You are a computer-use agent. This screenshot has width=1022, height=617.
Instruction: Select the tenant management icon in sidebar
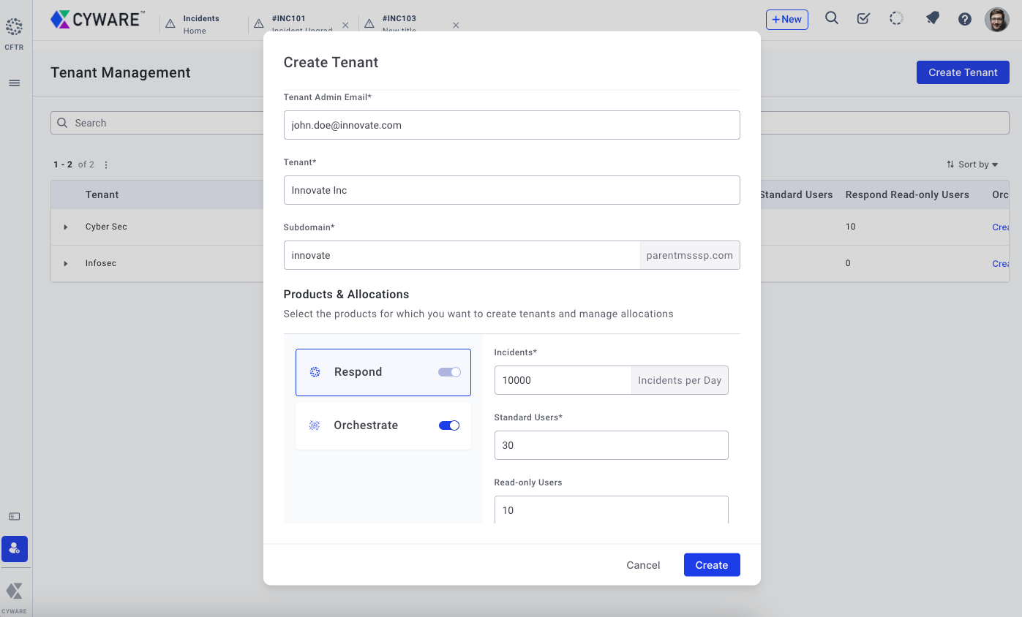(x=15, y=549)
